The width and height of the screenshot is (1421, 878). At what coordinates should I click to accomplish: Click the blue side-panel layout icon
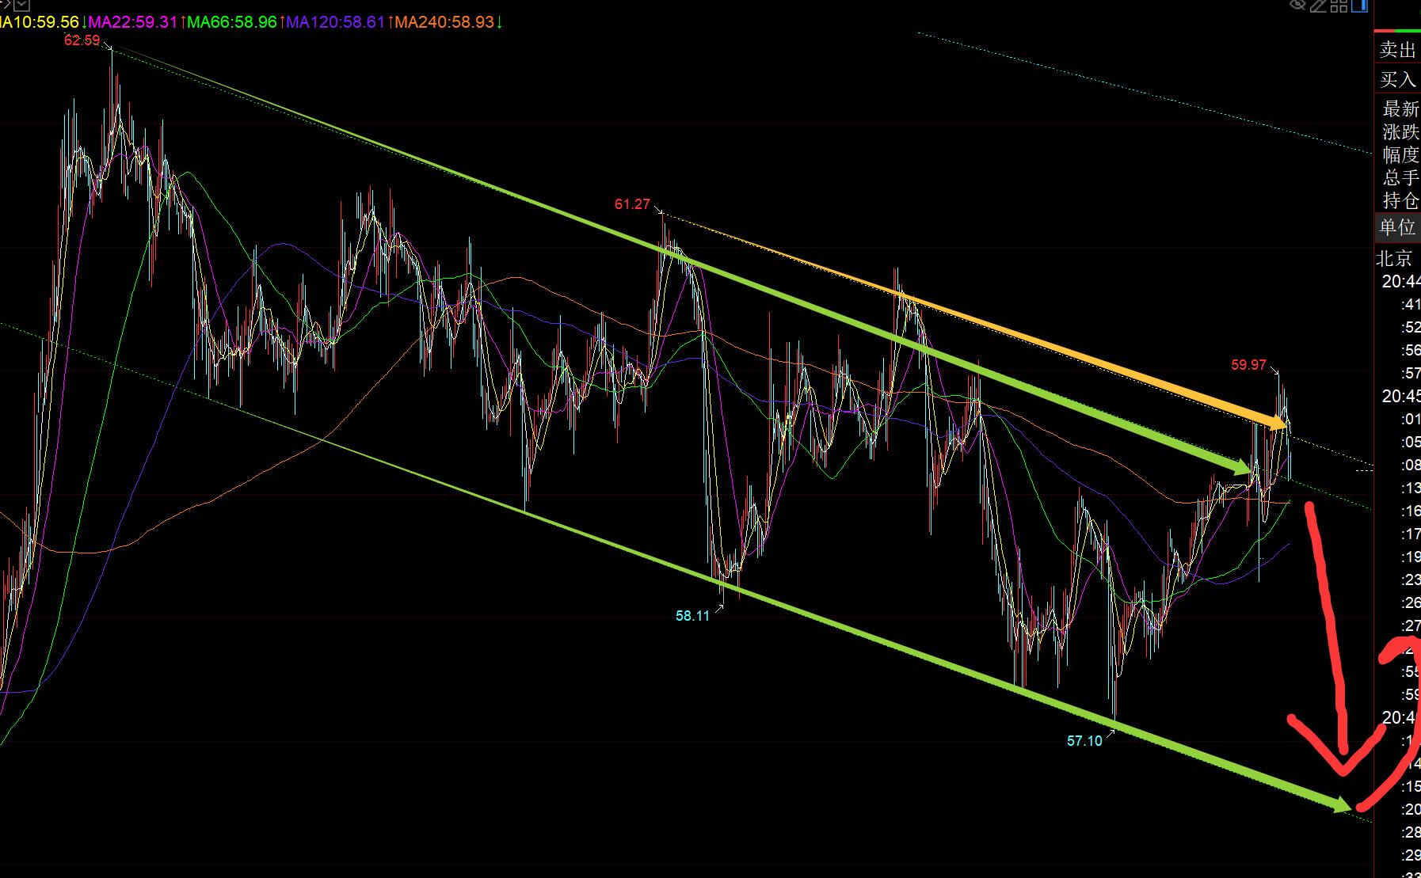1359,6
